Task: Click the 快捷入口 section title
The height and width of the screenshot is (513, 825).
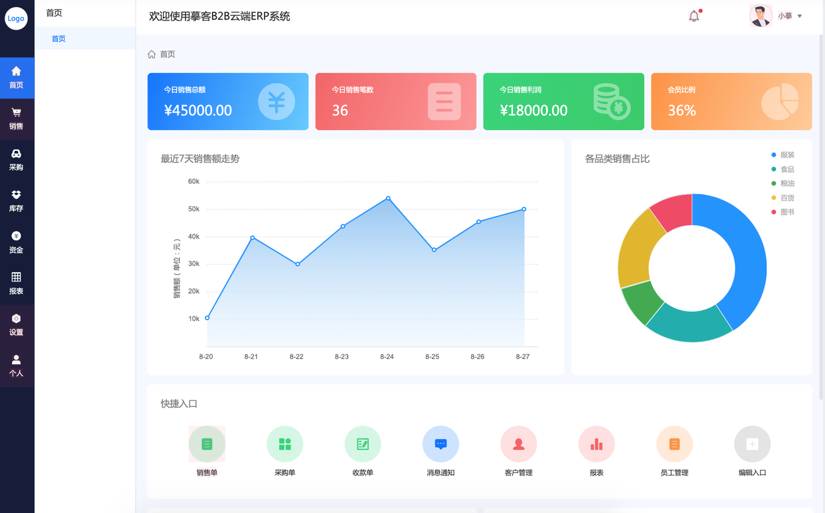Action: 179,404
